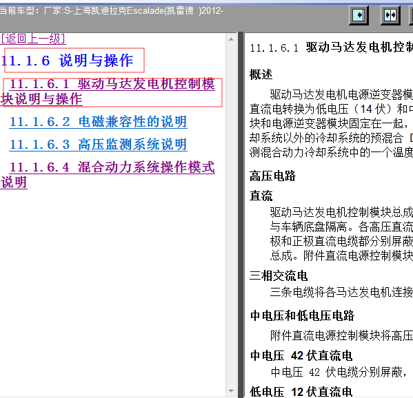Screen dimensions: 413x398
Task: Click the 高压电路 heading
Action: 272,176
